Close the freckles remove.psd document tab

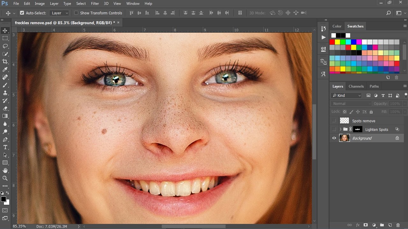[118, 23]
